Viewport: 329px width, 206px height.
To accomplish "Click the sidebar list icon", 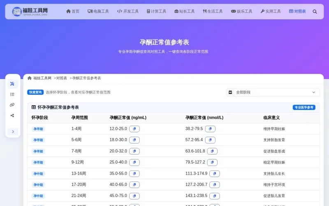I will 12,94.
